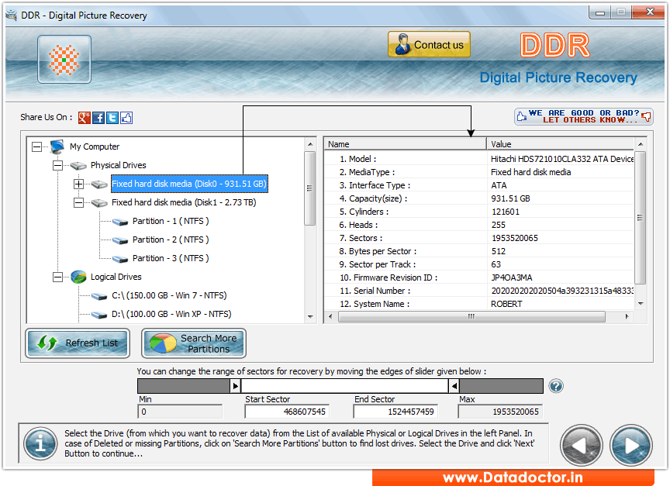The height and width of the screenshot is (486, 670).
Task: Select Fixed hard disk media Disk1 2.73 TB
Action: pyautogui.click(x=184, y=202)
